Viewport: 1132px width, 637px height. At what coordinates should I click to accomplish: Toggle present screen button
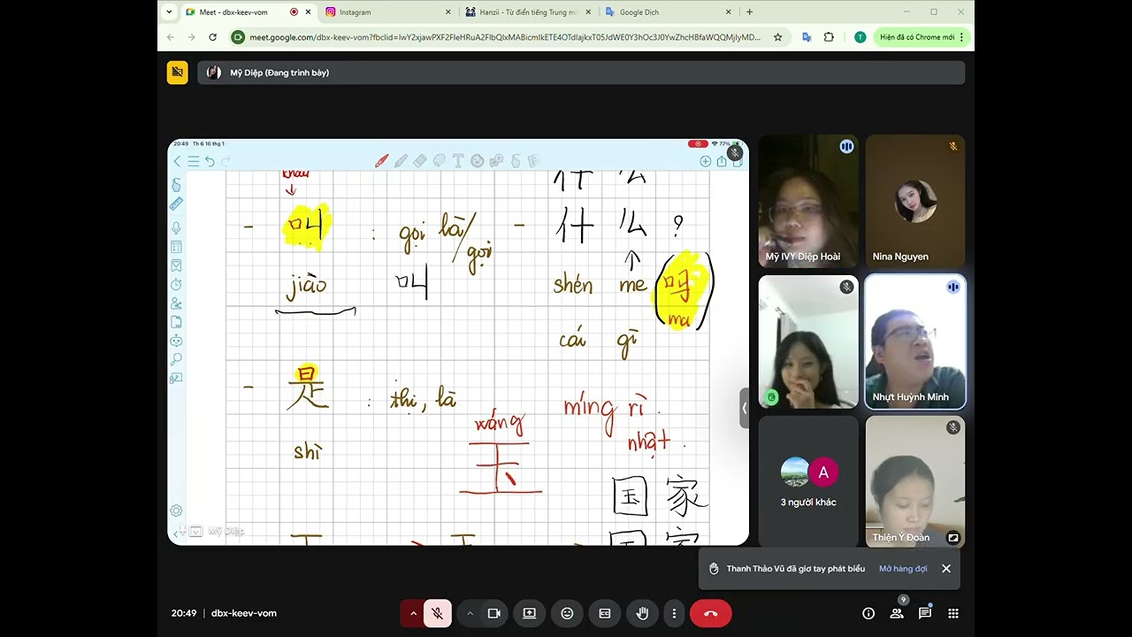(x=529, y=613)
